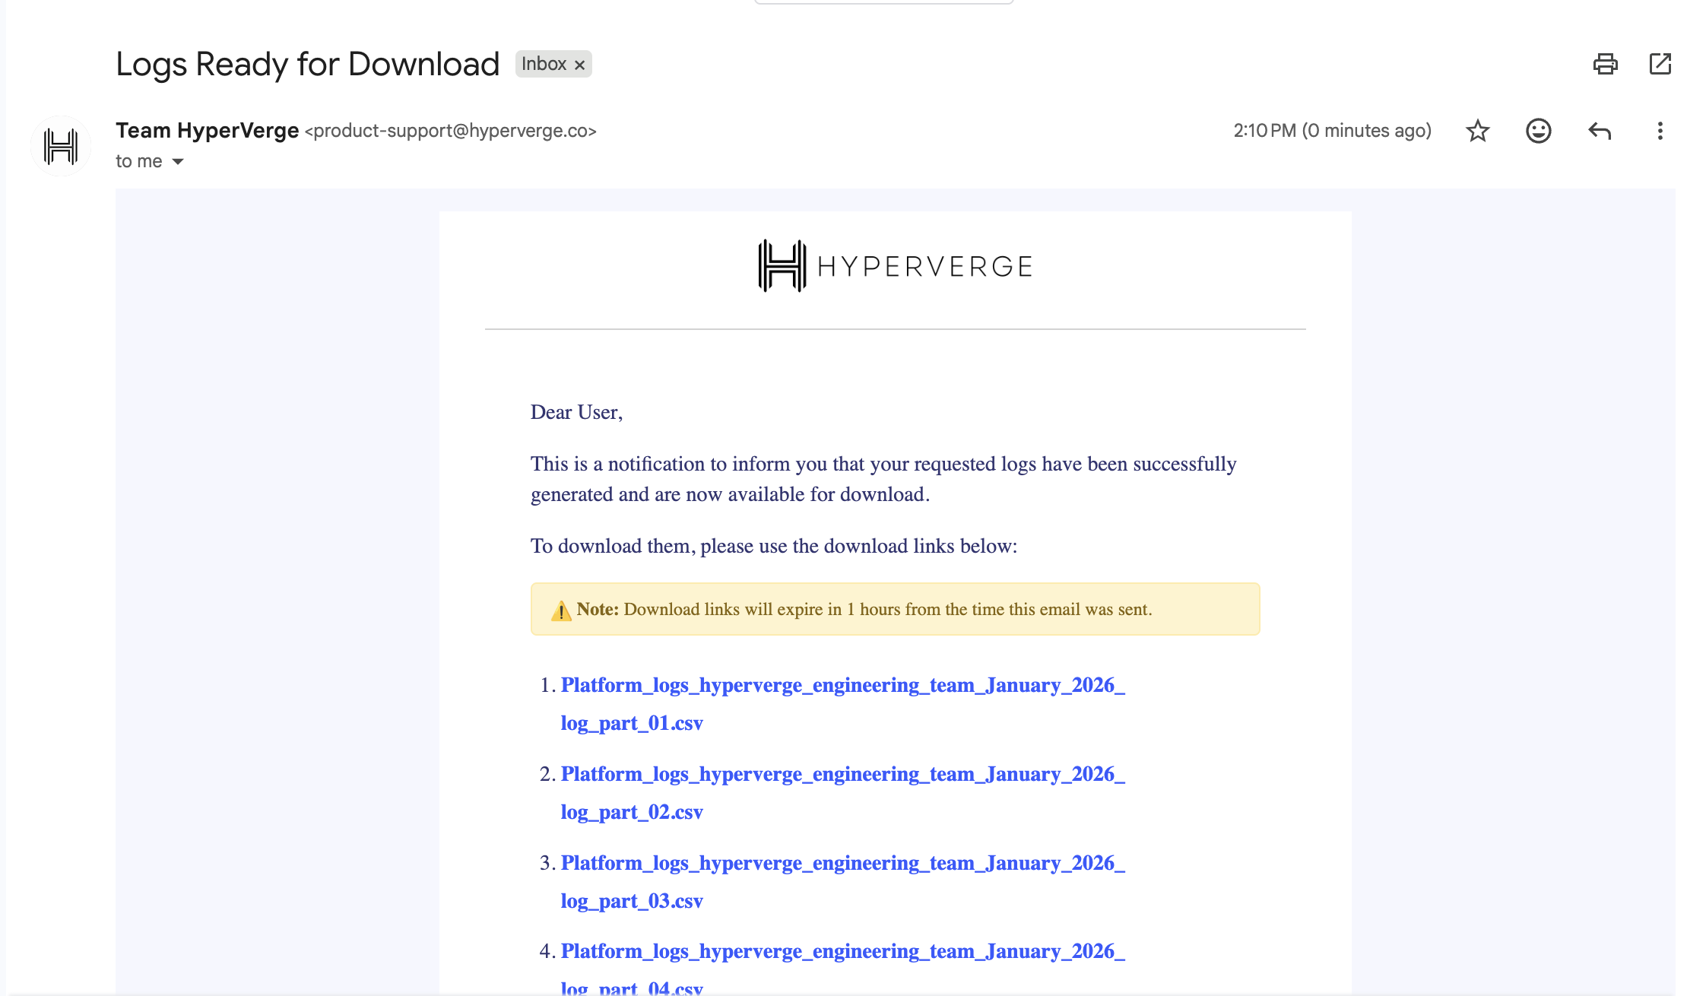Image resolution: width=1706 pixels, height=996 pixels.
Task: Reply to Team HyperVerge
Action: point(1599,131)
